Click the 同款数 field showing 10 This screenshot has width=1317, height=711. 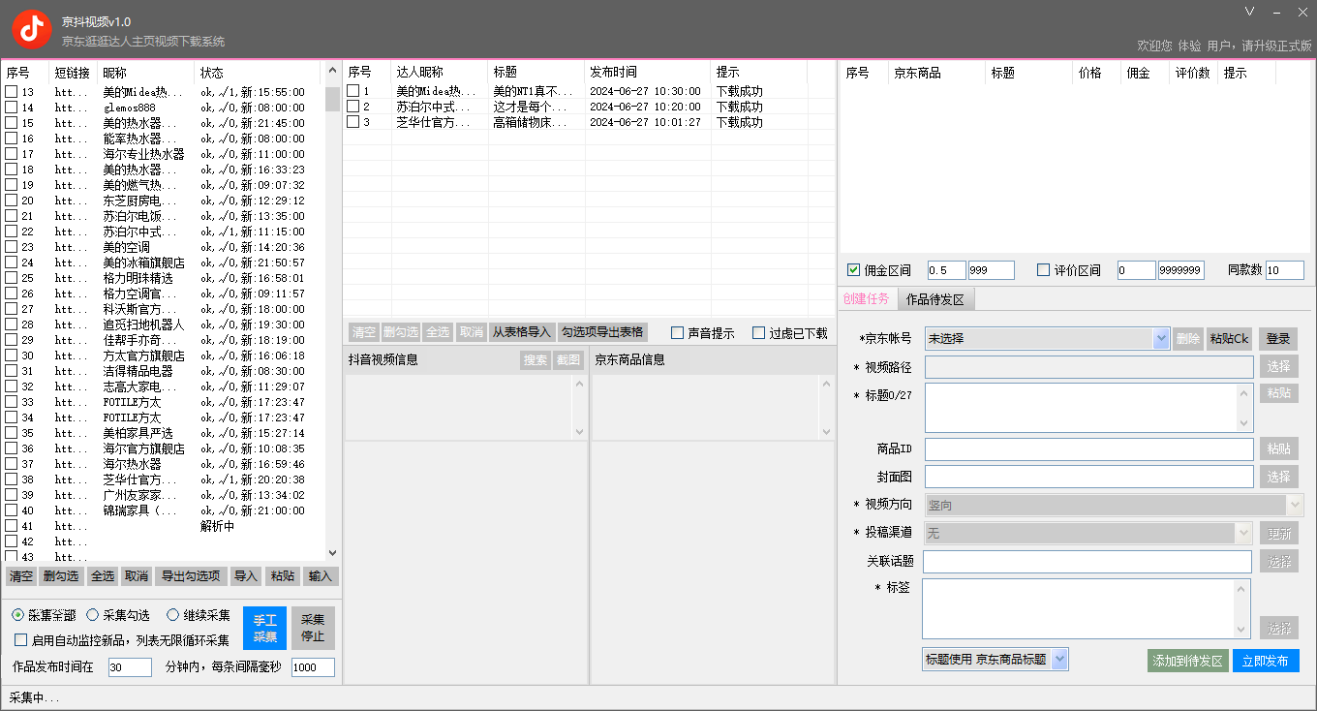pos(1284,270)
